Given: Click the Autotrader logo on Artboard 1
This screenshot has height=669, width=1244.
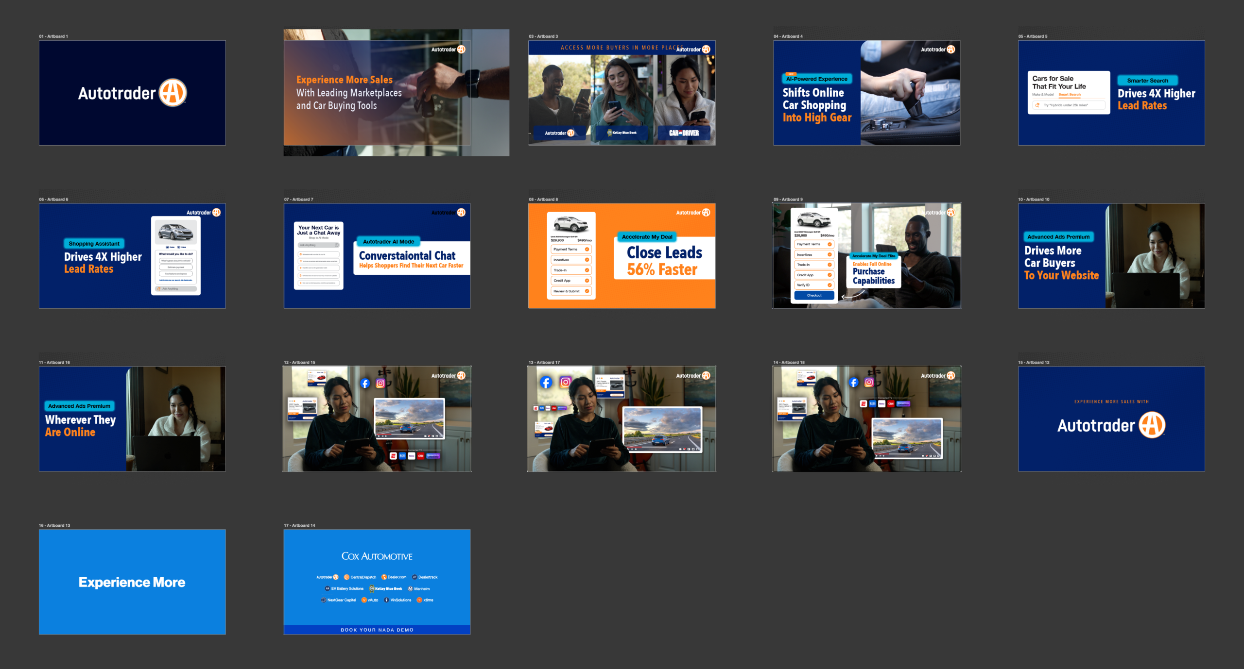Looking at the screenshot, I should point(132,93).
